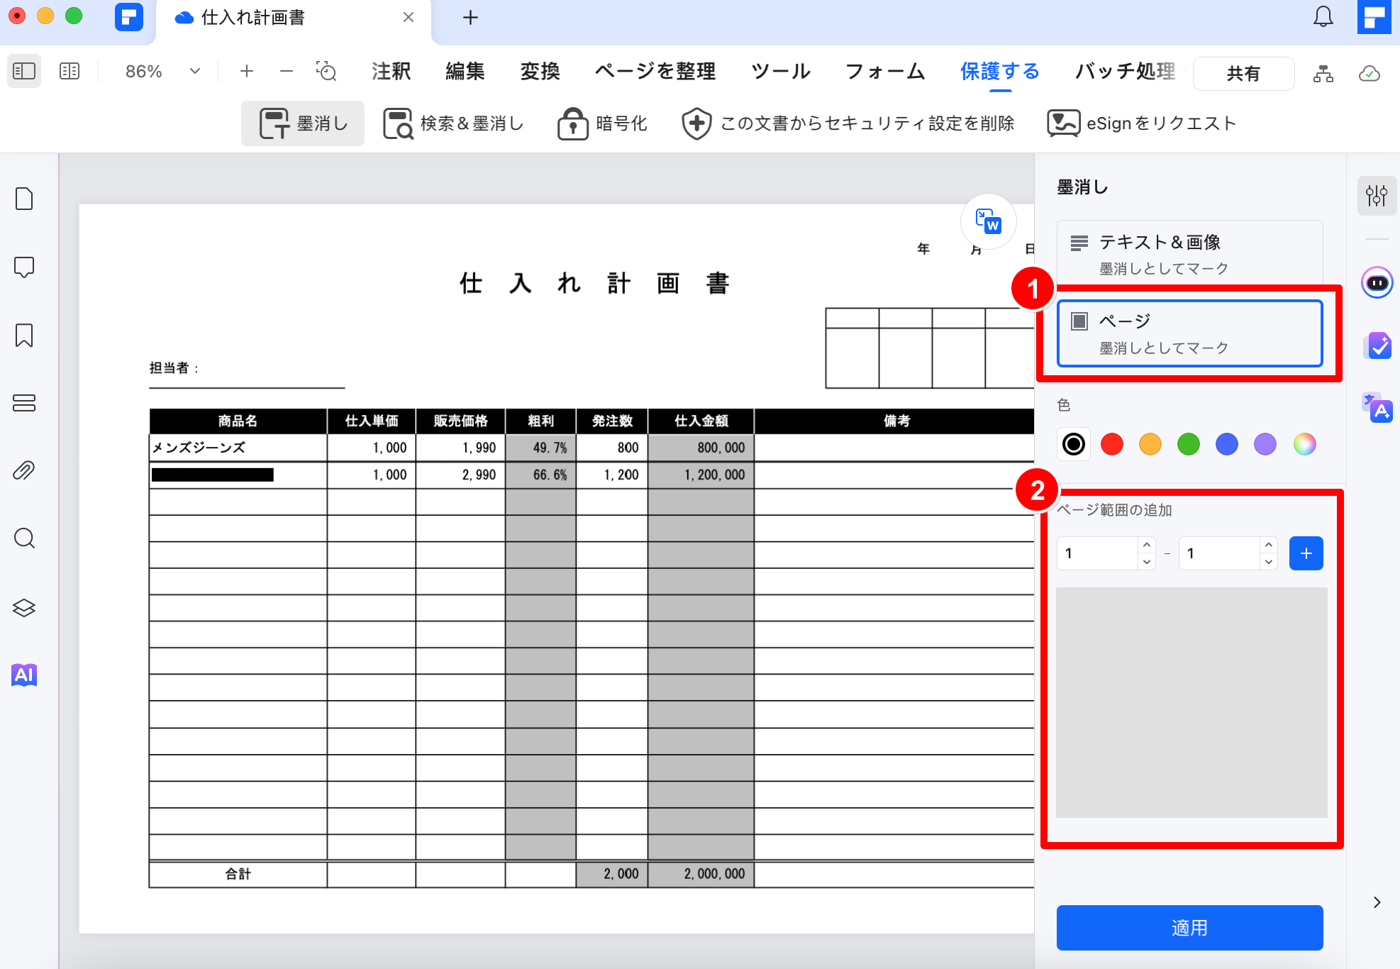Image resolution: width=1400 pixels, height=969 pixels.
Task: Click eSignをリクエスト
Action: 1142,123
